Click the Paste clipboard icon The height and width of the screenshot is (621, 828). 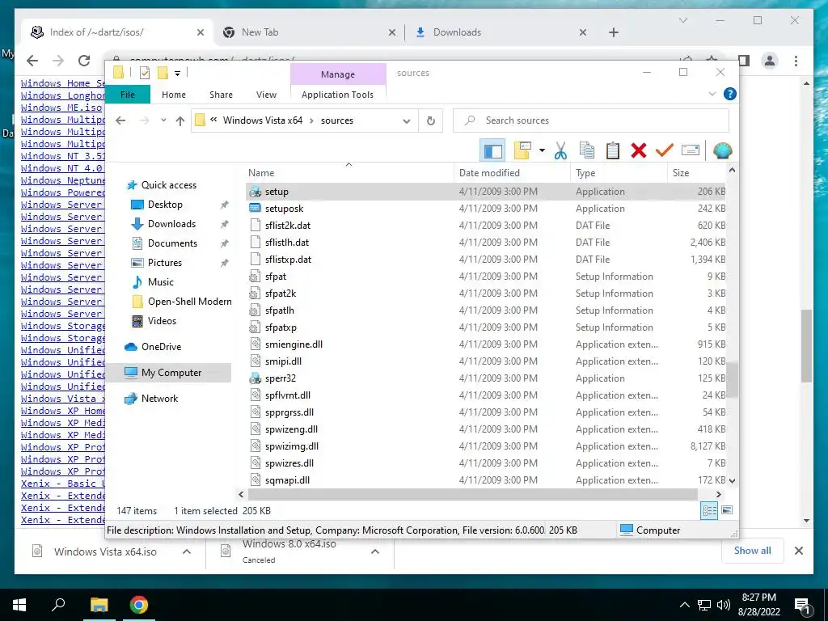click(x=613, y=151)
